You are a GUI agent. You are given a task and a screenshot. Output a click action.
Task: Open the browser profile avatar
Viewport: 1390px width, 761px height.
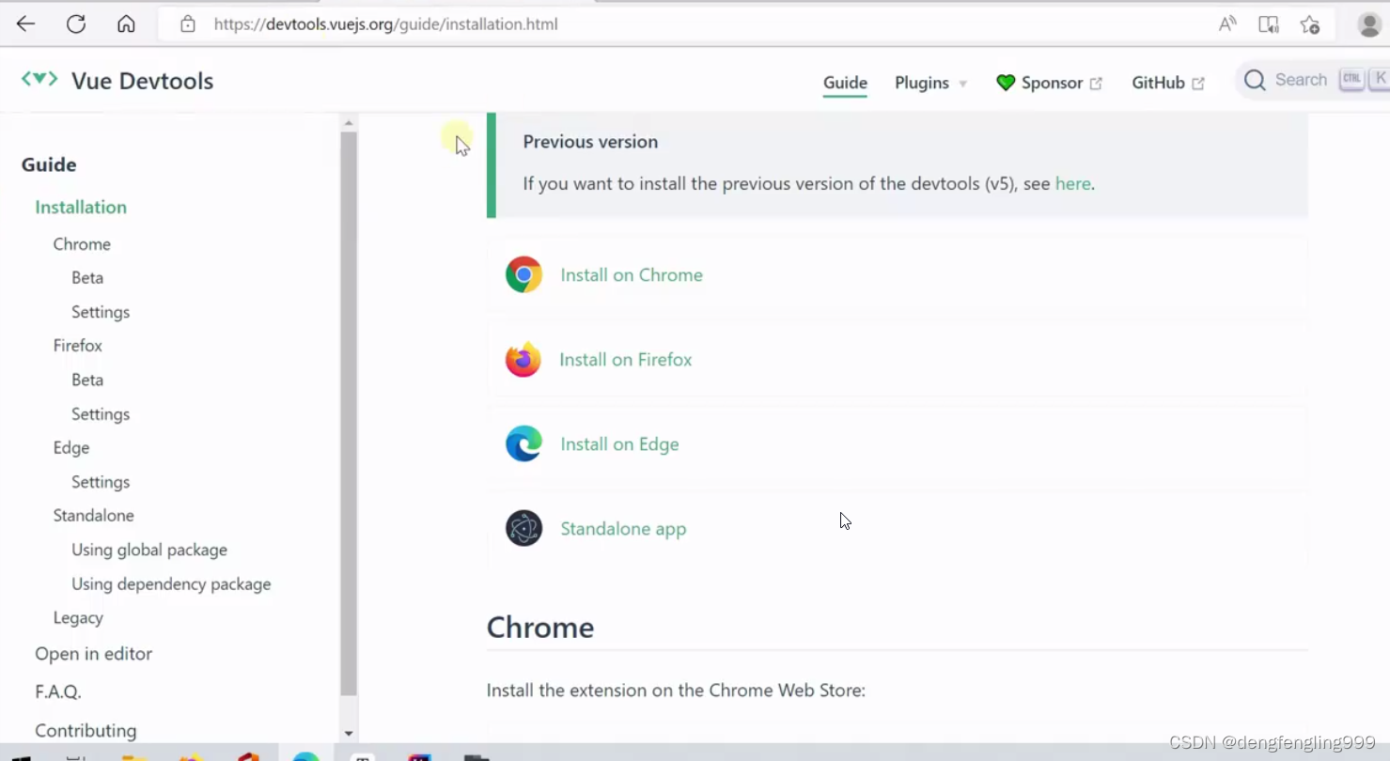point(1370,24)
